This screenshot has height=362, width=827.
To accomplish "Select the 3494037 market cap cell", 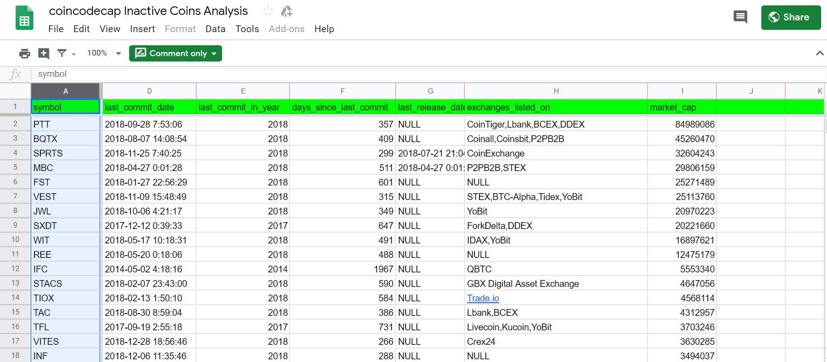I will [682, 356].
